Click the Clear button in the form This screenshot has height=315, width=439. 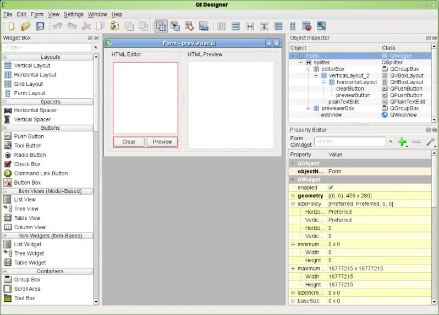[x=129, y=142]
